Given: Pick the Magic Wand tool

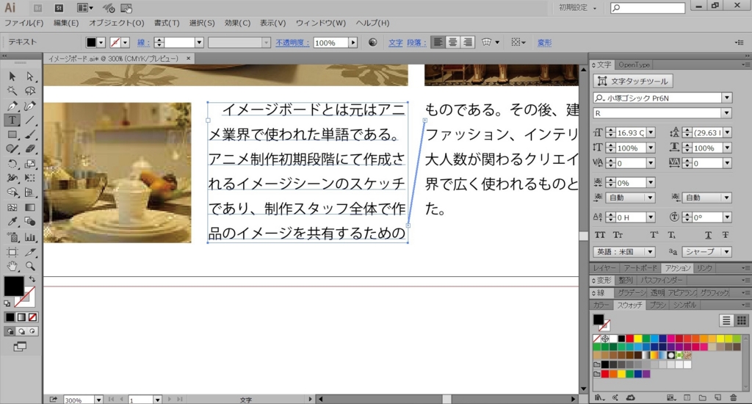Looking at the screenshot, I should click(x=12, y=91).
